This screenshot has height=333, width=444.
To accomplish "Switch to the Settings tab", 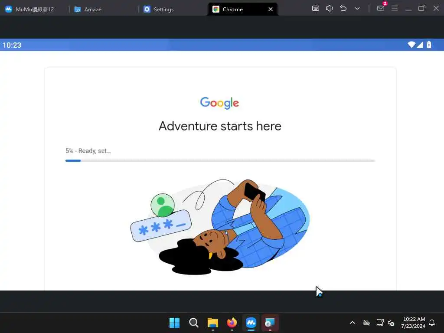I will pos(159,10).
